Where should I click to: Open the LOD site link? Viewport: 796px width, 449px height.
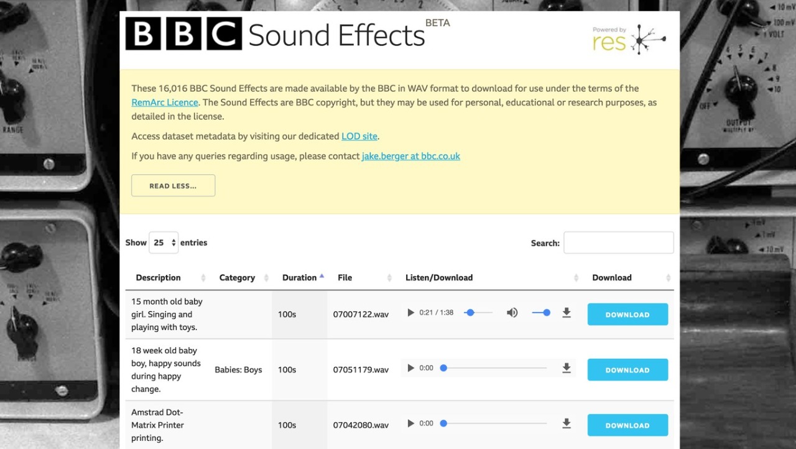(359, 136)
